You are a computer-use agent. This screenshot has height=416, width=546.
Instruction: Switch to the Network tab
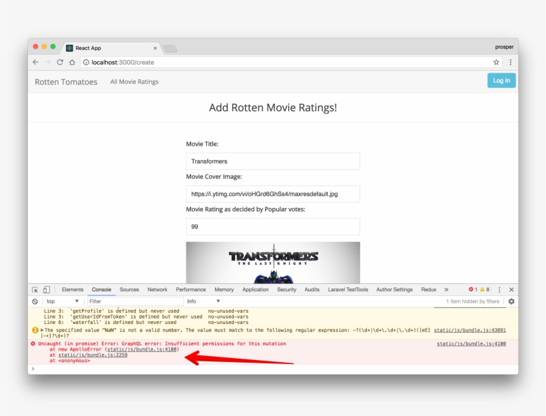tap(157, 289)
